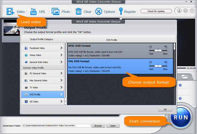197x134 pixels.
Task: Click the YouTube URL icon
Action: [x=33, y=12]
